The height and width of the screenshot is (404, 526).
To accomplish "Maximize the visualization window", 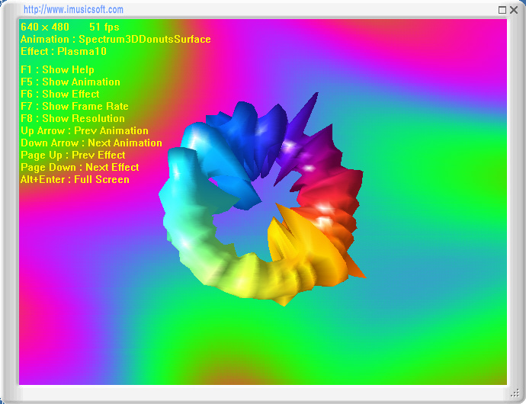I will pos(502,10).
